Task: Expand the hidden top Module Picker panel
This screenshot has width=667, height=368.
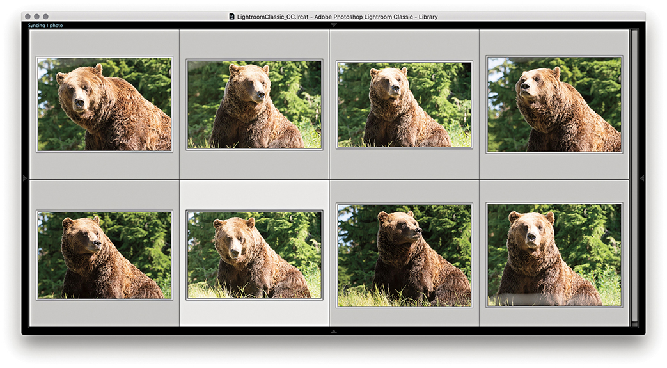Action: [333, 25]
